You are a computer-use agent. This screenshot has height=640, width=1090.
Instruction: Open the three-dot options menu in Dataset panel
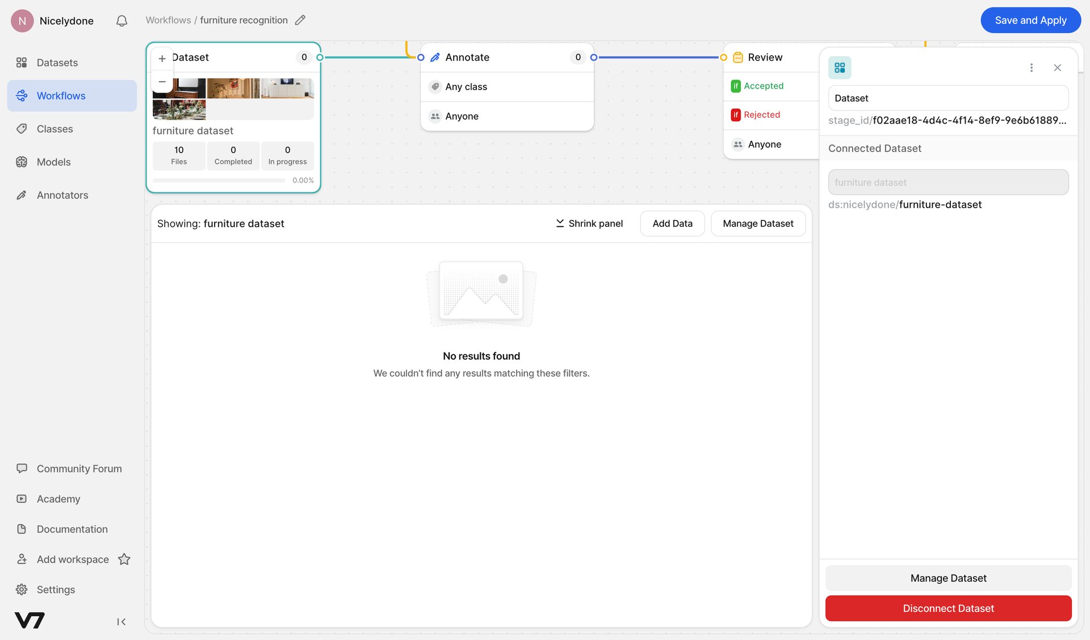(1032, 67)
